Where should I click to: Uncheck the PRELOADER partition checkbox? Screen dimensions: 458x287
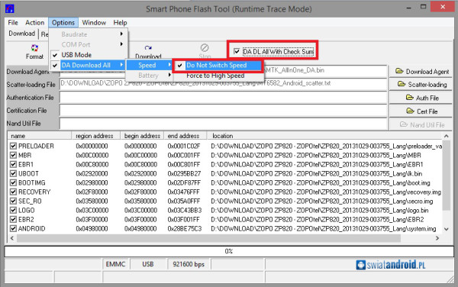[13, 146]
